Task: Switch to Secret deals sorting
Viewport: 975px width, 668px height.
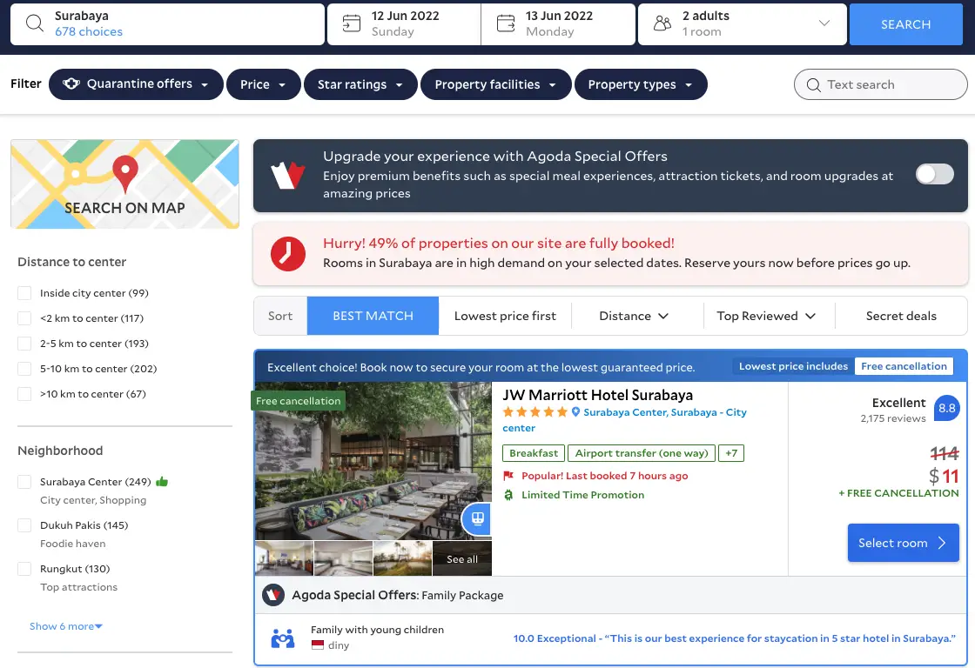Action: [x=901, y=316]
